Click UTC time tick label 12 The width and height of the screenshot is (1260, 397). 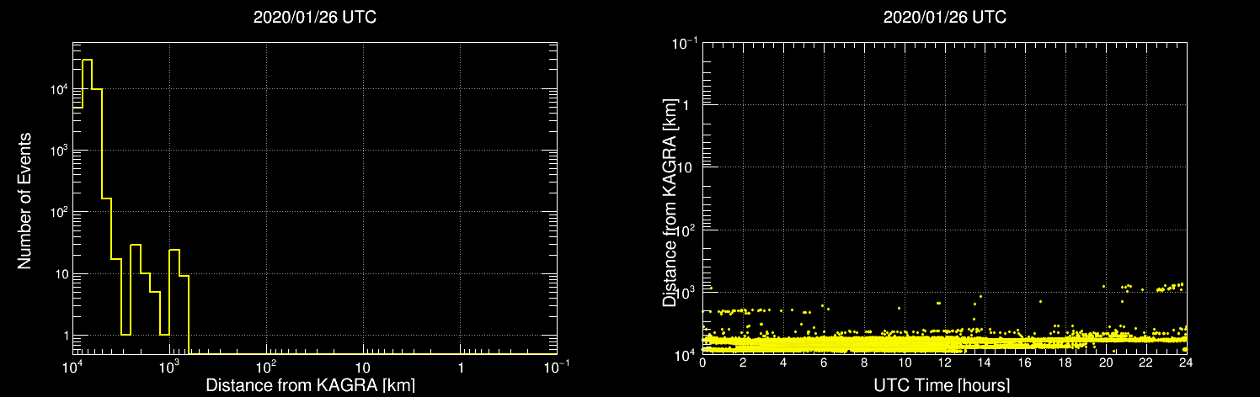click(x=945, y=363)
